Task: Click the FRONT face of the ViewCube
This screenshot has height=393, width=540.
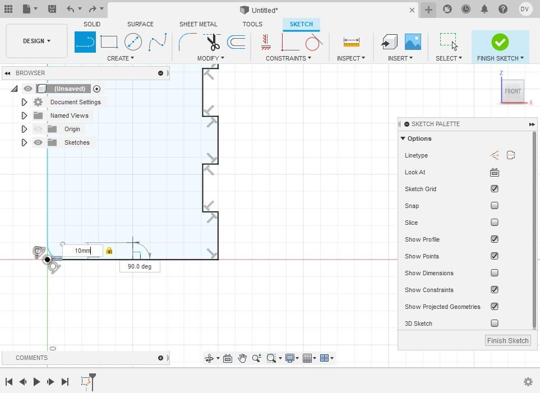Action: (513, 91)
